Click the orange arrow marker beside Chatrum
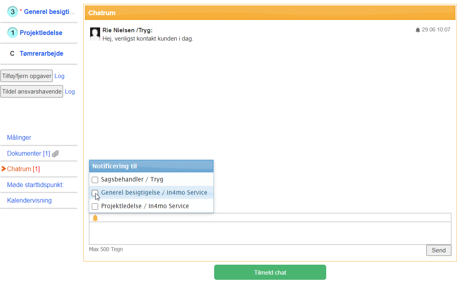457x281 pixels. (x=4, y=169)
